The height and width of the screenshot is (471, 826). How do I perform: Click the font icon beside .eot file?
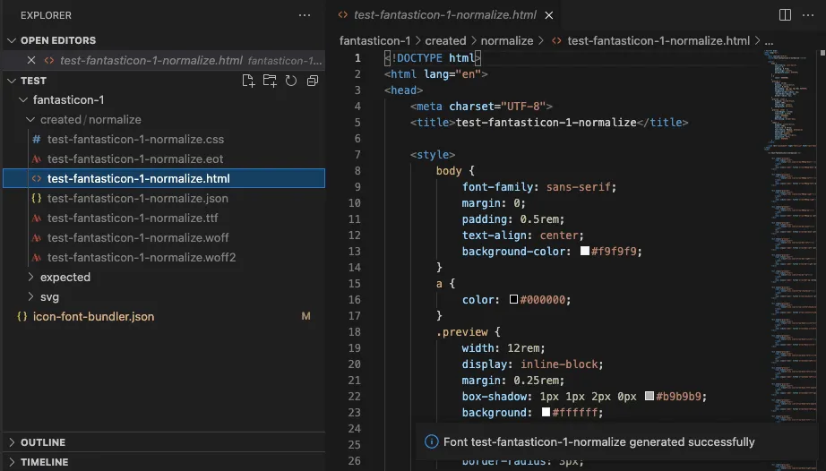[x=37, y=158]
